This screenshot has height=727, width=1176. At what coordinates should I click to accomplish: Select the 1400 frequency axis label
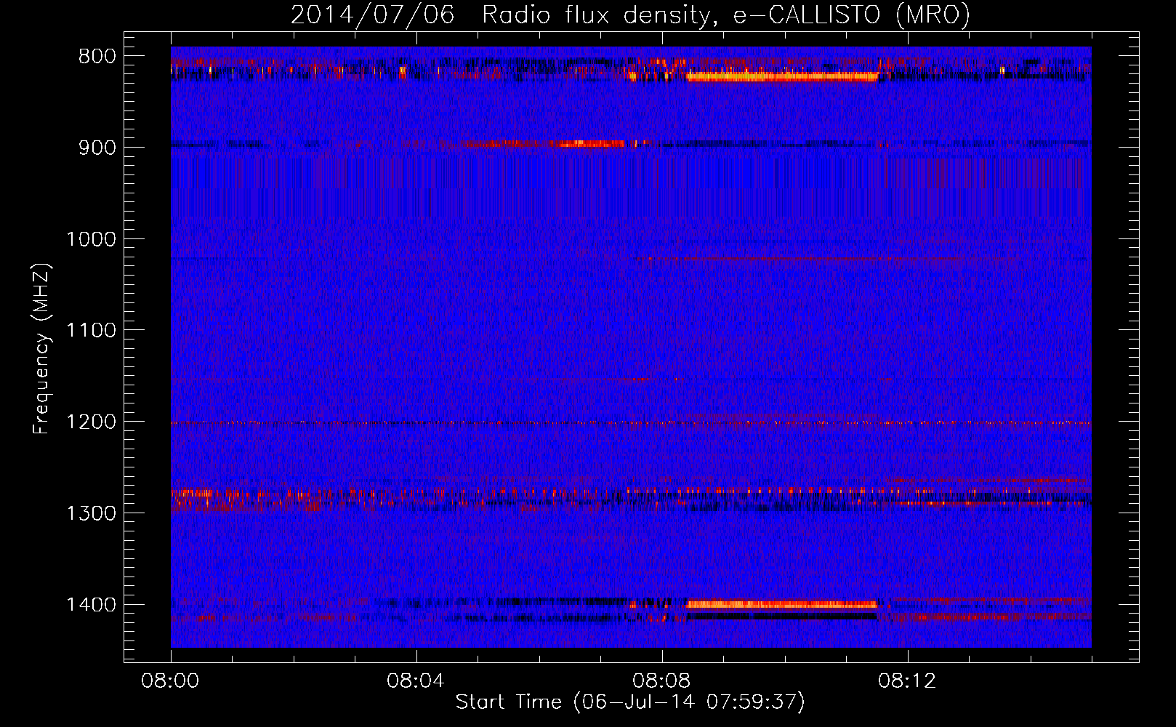point(91,605)
